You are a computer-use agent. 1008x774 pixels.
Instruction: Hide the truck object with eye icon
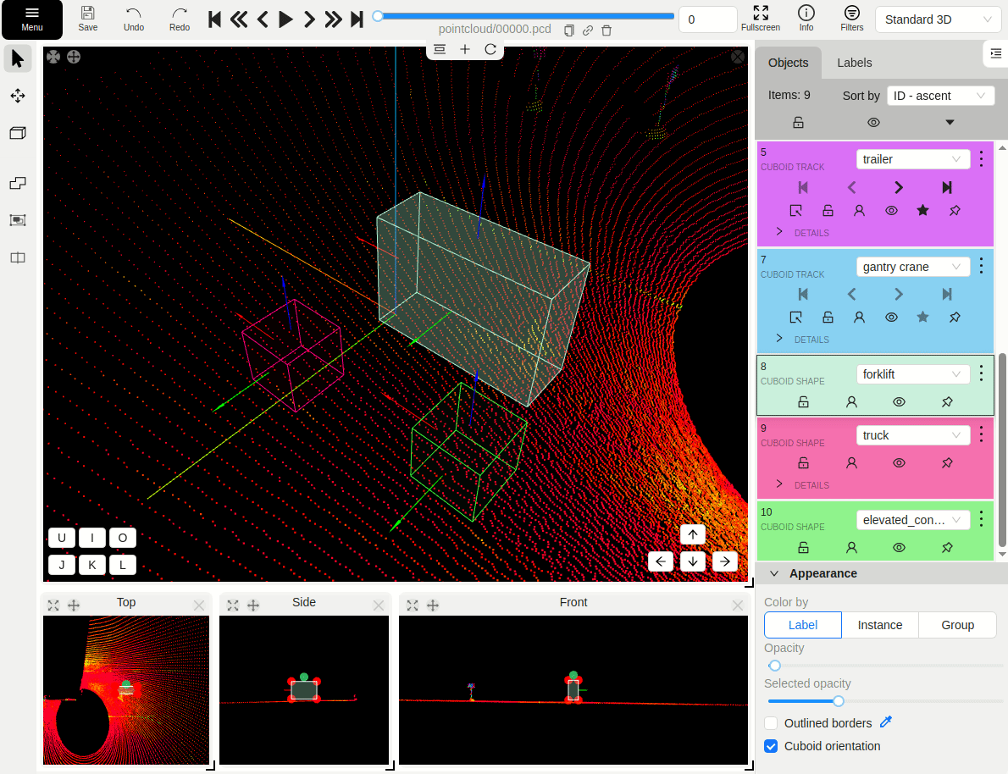coord(899,463)
